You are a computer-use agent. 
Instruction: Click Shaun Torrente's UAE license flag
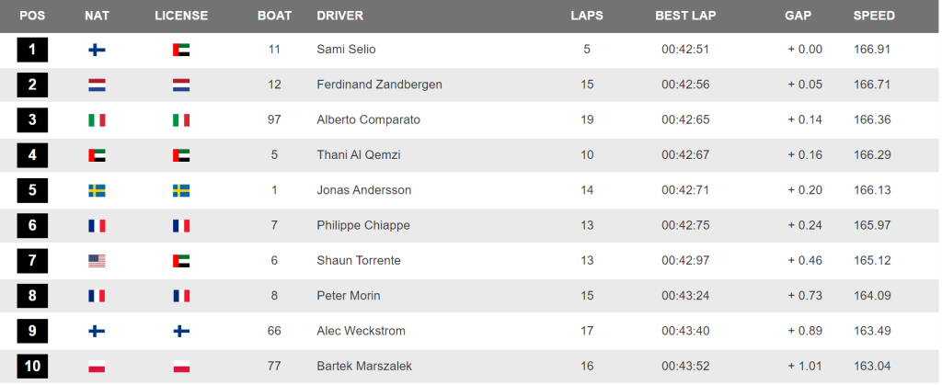coord(181,261)
